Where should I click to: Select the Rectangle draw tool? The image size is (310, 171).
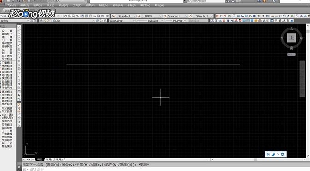point(19,42)
